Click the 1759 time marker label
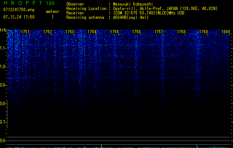Image resolution: width=233 pixels, height=148 pixels. 203,32
